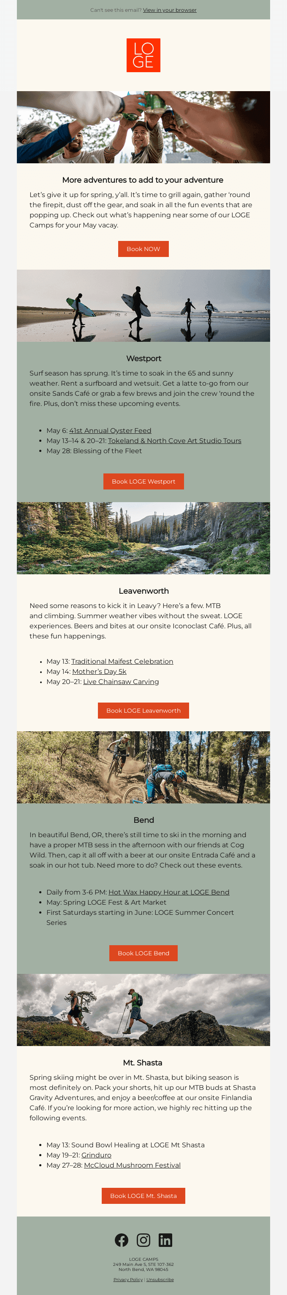Open the LinkedIn icon in footer

(165, 1240)
